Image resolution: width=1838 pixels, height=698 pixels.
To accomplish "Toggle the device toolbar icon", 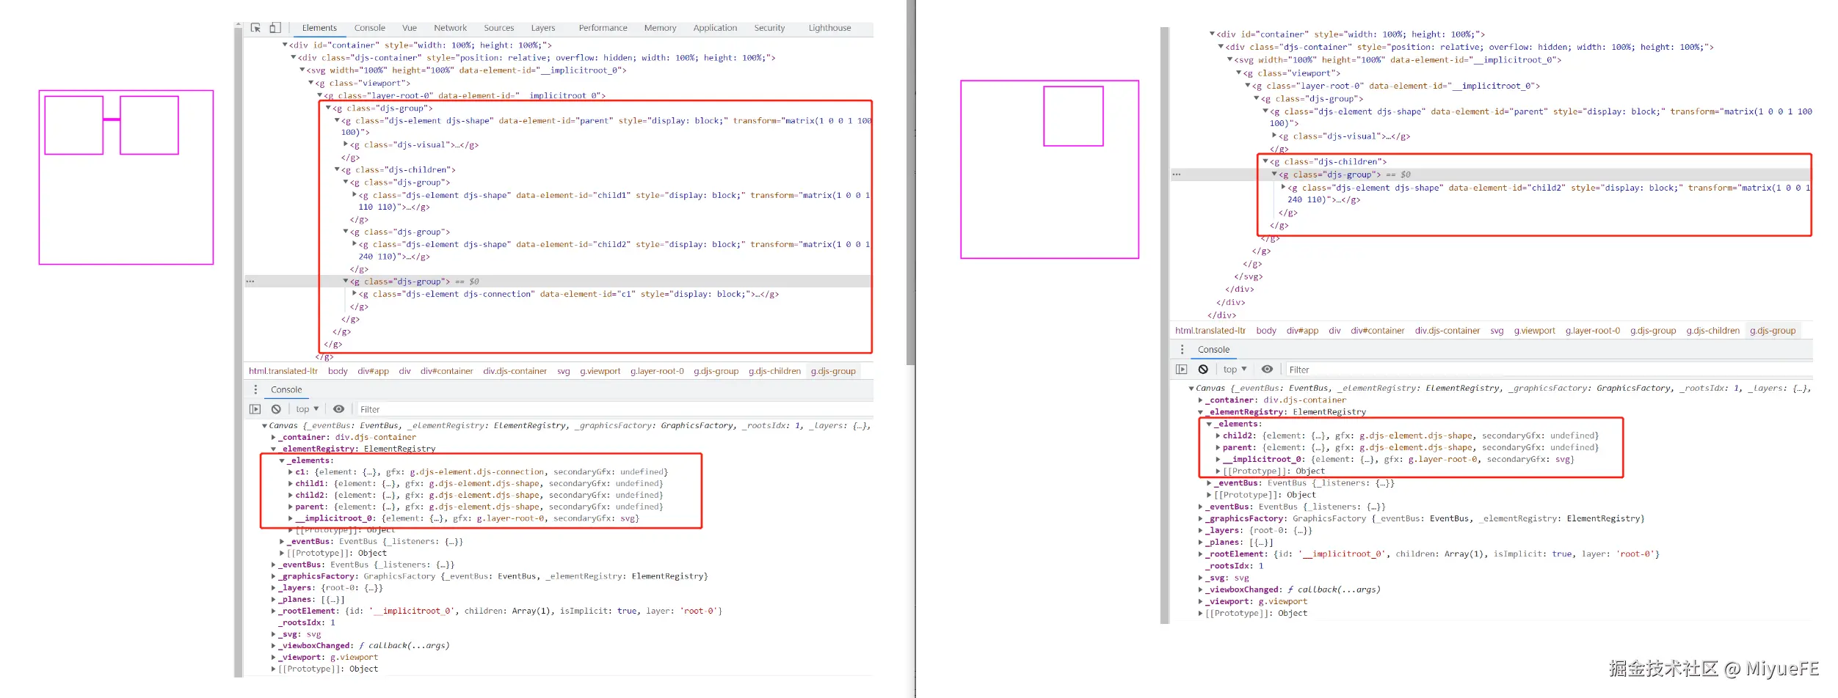I will (275, 28).
